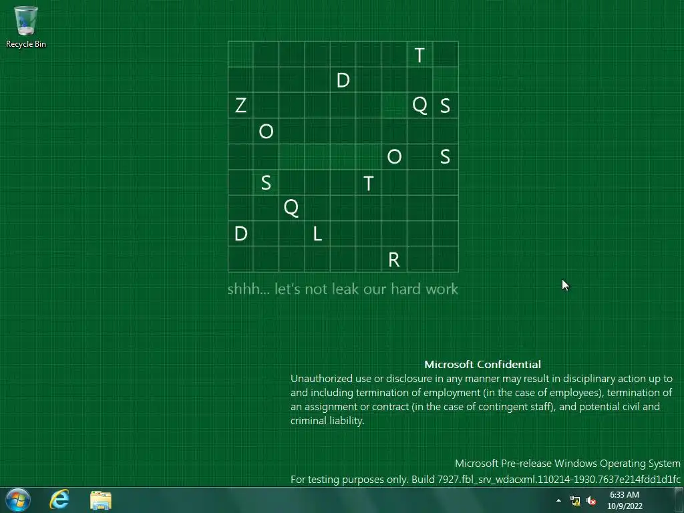Click the 'Microsoft Confidential' heading

point(482,364)
